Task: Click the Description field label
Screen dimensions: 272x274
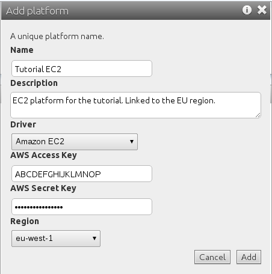Action: coord(34,84)
